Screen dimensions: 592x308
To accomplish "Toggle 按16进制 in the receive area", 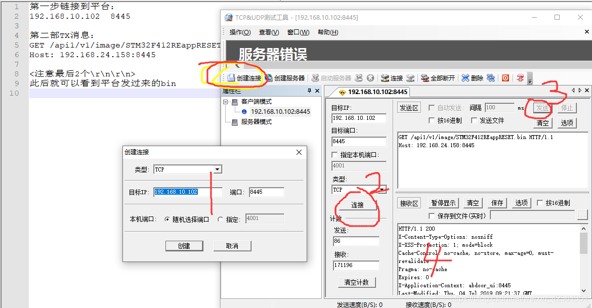I will pyautogui.click(x=540, y=203).
